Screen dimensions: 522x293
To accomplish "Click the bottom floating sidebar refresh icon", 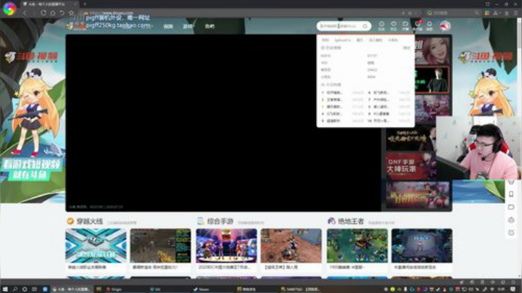I will point(511,232).
